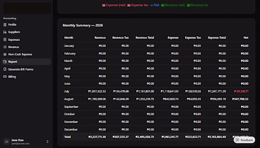Click the Expense column header
The width and height of the screenshot is (260, 148).
click(x=173, y=38)
